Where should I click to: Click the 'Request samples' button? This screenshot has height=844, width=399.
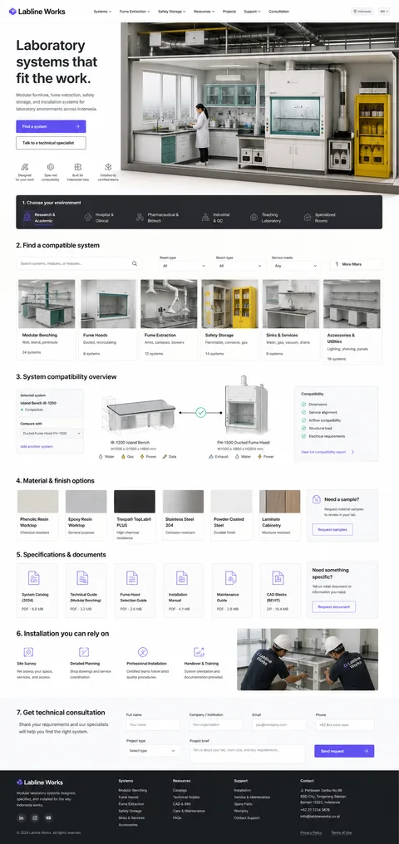click(x=332, y=530)
